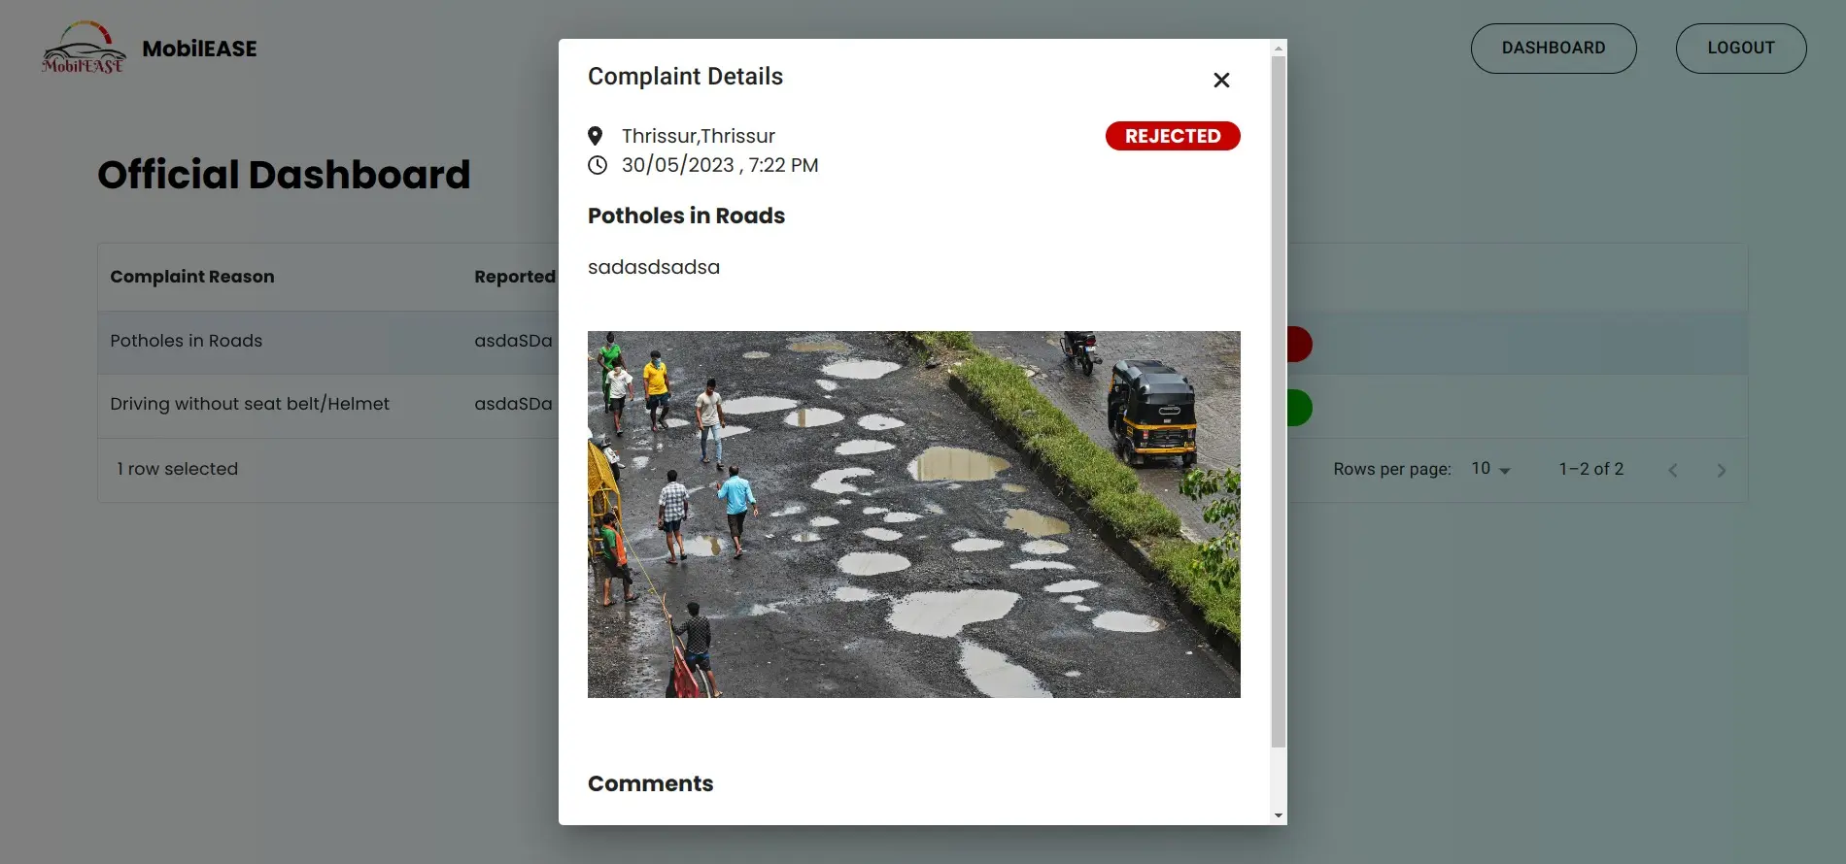The height and width of the screenshot is (864, 1846).
Task: Click the Reported column header
Action: [x=515, y=277]
